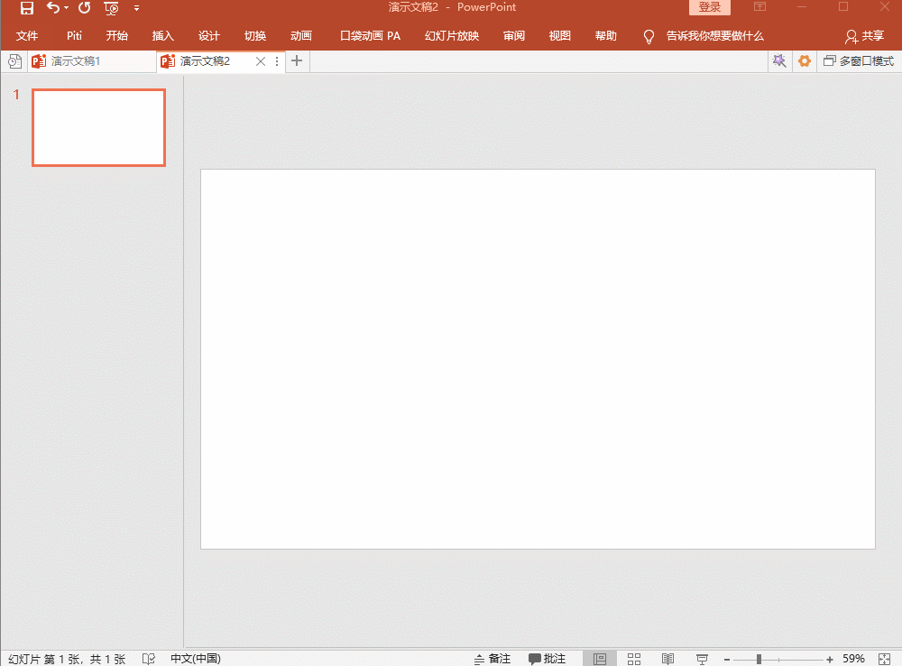Toggle 多窗口模式 multi-window mode

[x=858, y=61]
